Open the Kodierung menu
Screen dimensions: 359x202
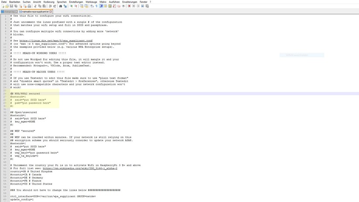(49, 2)
